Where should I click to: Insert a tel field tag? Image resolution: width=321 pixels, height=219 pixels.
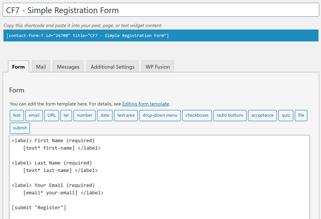coord(66,116)
